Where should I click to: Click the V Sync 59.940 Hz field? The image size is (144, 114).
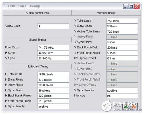tap(53, 58)
